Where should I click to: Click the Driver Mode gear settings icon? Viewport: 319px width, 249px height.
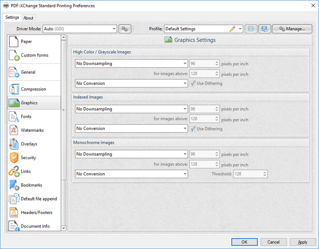pyautogui.click(x=125, y=29)
